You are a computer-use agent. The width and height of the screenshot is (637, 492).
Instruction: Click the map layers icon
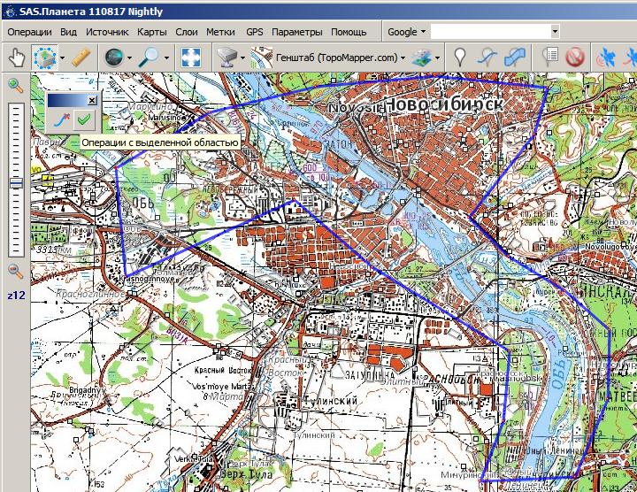tap(422, 58)
